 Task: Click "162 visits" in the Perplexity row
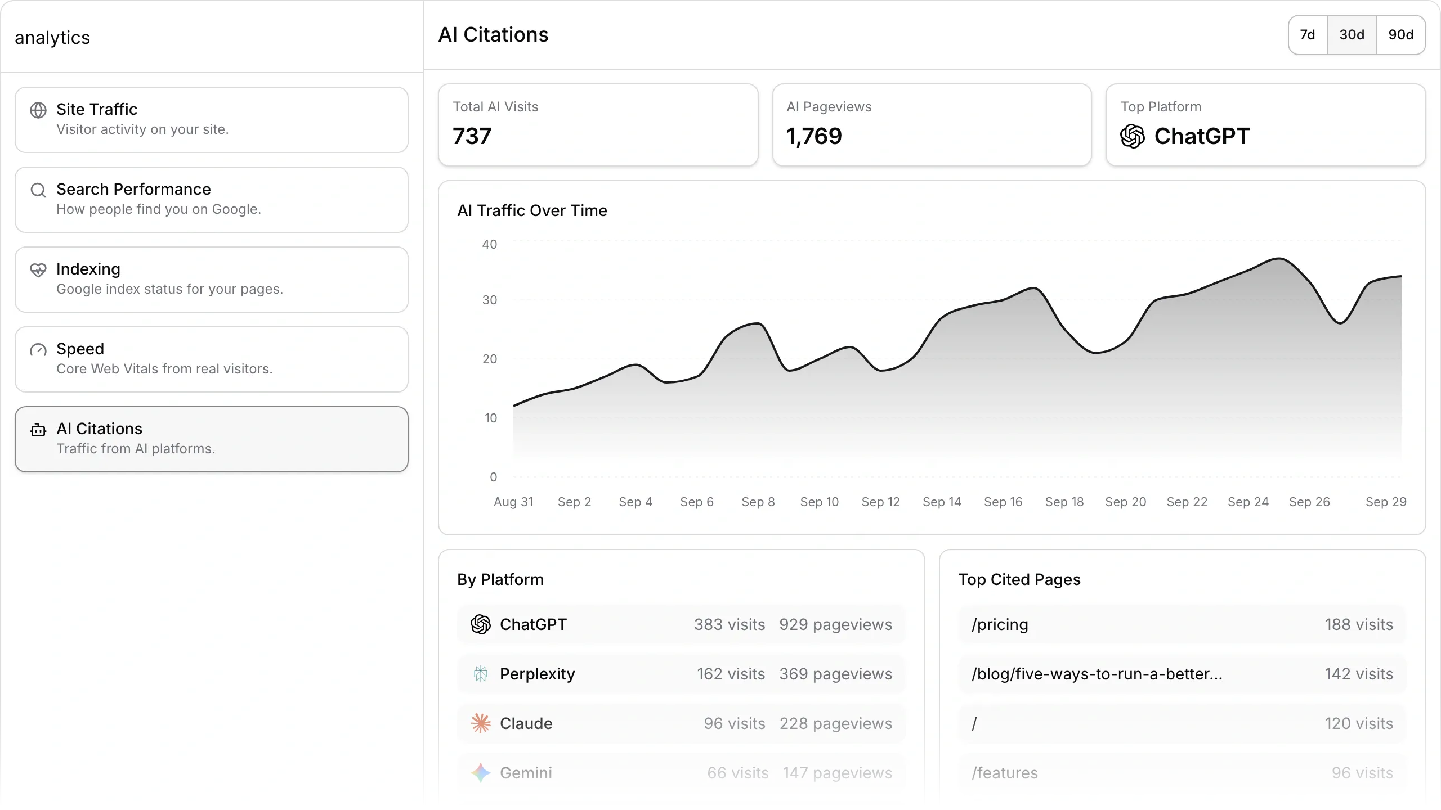[x=731, y=674]
